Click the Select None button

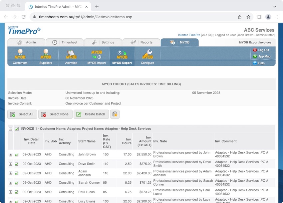pos(55,114)
